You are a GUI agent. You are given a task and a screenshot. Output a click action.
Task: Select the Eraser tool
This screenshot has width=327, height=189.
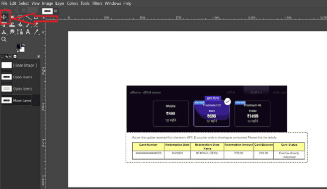[x=36, y=24]
